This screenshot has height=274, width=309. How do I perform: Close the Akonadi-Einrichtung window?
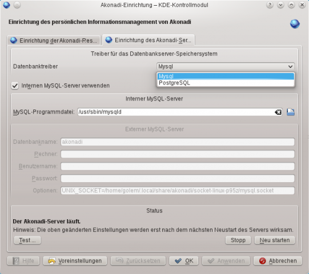[302, 5]
